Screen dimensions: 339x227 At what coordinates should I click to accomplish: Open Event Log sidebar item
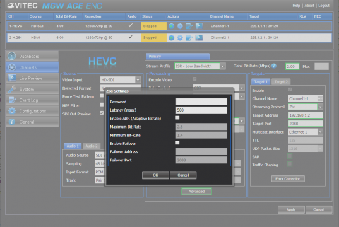[x=32, y=100]
